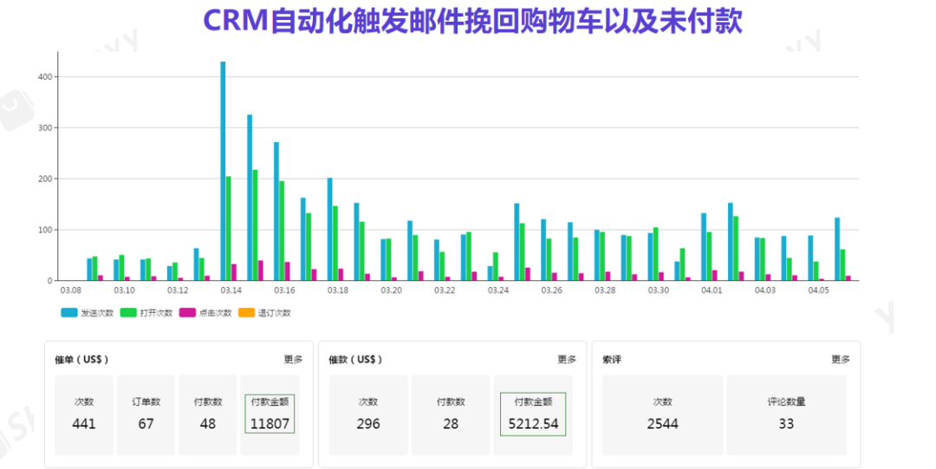The image size is (936, 469).
Task: Click the 04.01 x-axis date label
Action: (712, 290)
